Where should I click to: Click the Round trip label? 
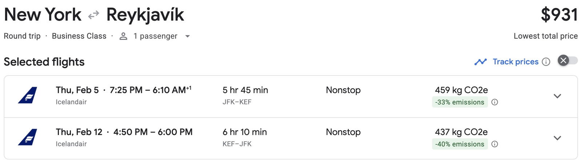(x=22, y=36)
